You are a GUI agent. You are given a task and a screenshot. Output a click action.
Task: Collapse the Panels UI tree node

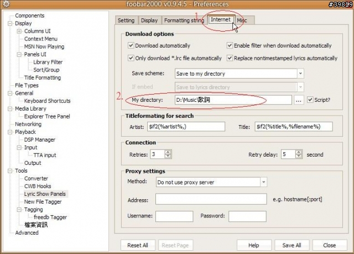19,54
